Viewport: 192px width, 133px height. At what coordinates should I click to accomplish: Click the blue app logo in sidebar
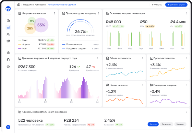(8, 9)
